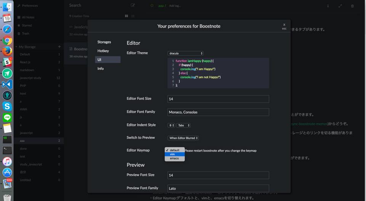Choose emacs in the keymap list
This screenshot has width=366, height=201.
tap(175, 158)
